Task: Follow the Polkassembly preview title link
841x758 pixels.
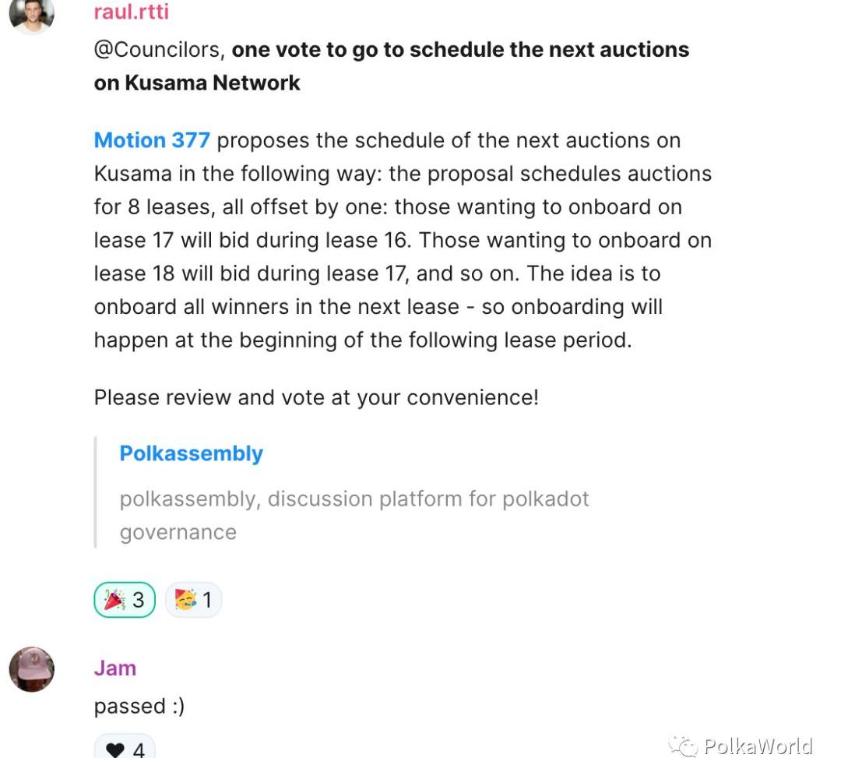Action: pos(191,453)
